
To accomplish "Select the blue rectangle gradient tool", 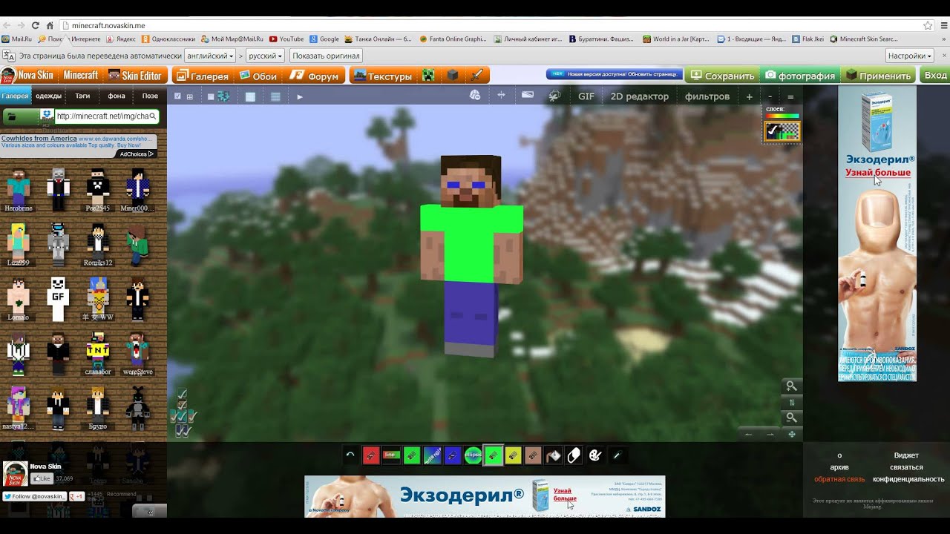I will coord(433,456).
